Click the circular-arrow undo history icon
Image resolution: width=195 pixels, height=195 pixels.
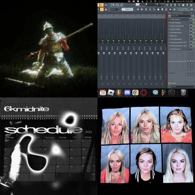(x=167, y=5)
